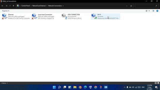The width and height of the screenshot is (160, 90).
Task: Click the search magnifier icon
Action: coord(156,6)
